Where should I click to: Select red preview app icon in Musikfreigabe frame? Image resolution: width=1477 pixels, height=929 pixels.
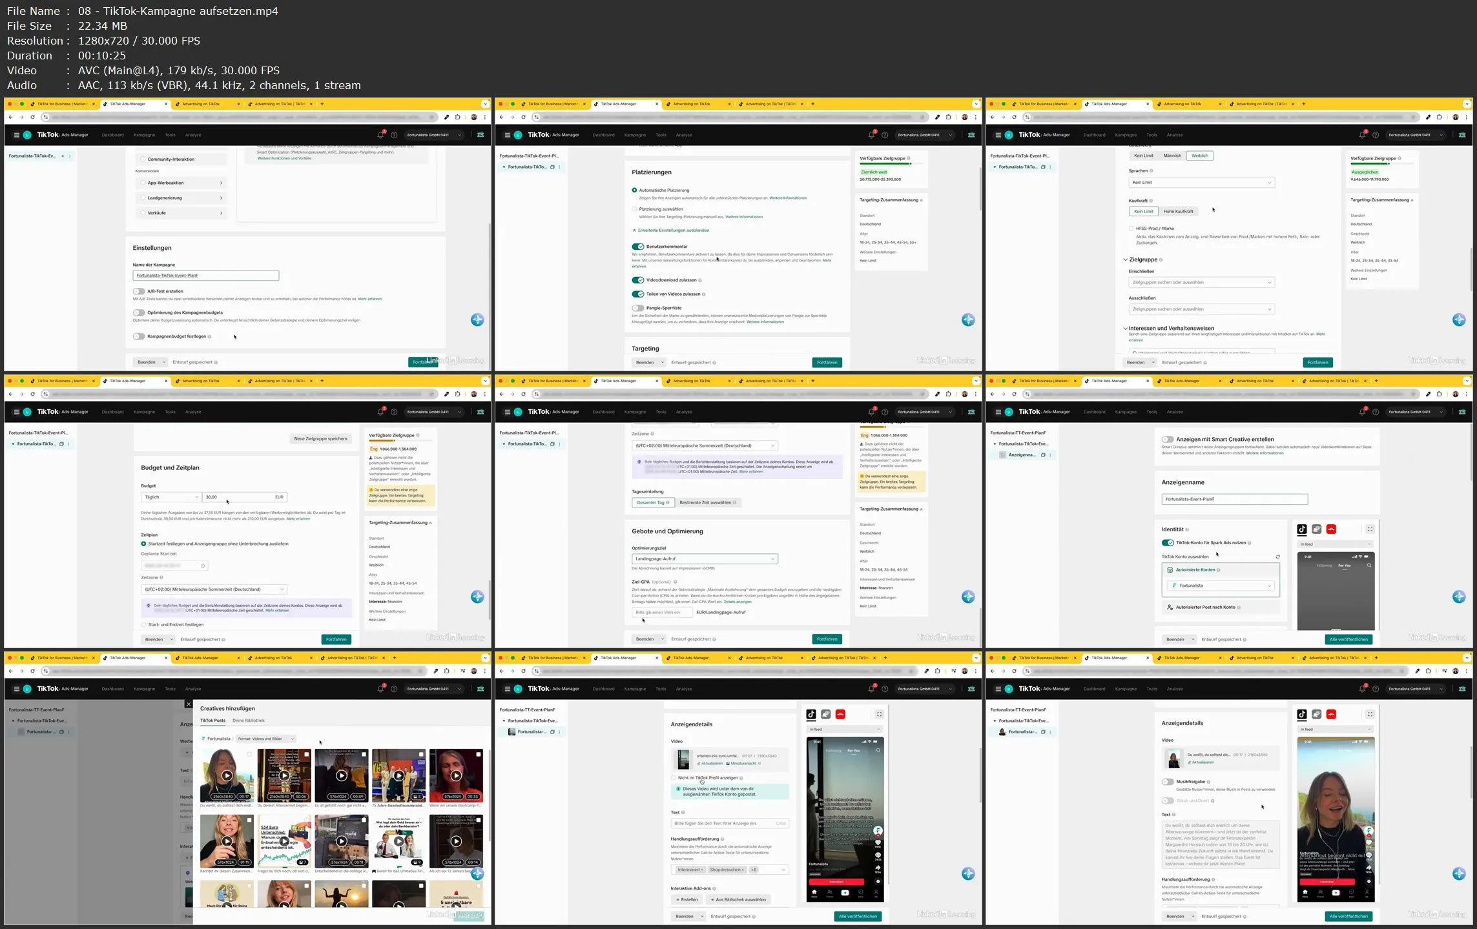click(x=1331, y=714)
